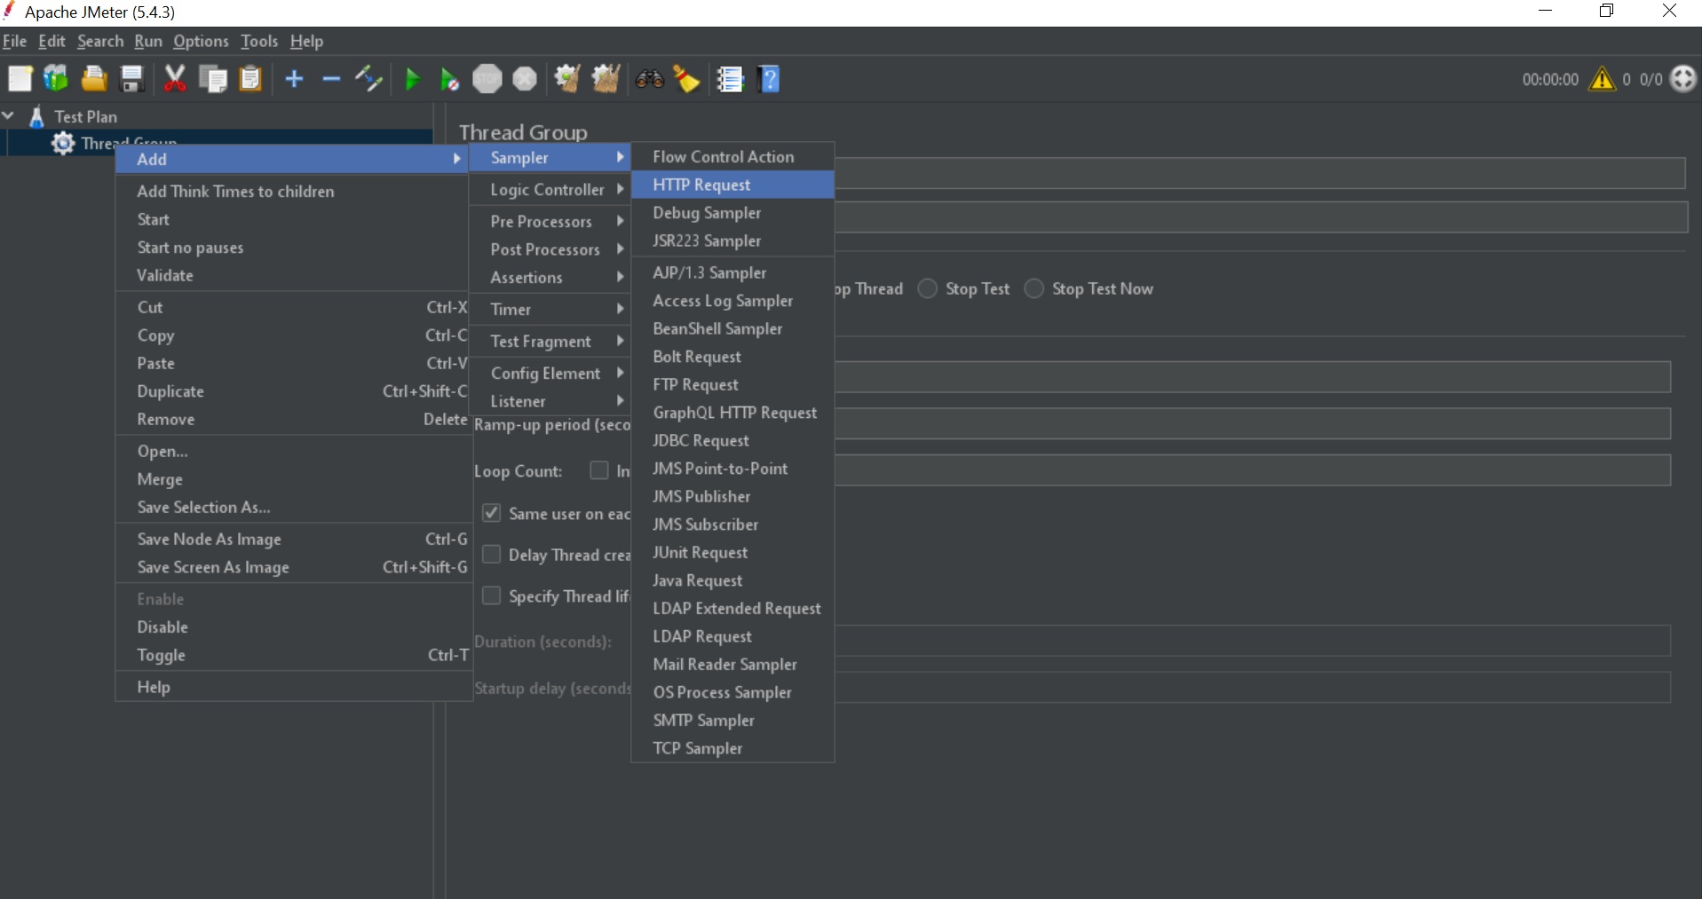Open the Run menu in the menu bar
1702x899 pixels.
(148, 41)
